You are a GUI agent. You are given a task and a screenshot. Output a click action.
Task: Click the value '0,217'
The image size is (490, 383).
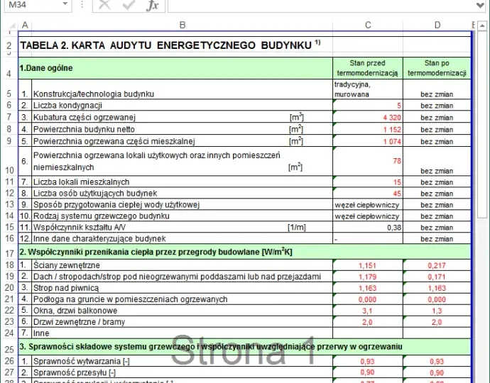(437, 266)
